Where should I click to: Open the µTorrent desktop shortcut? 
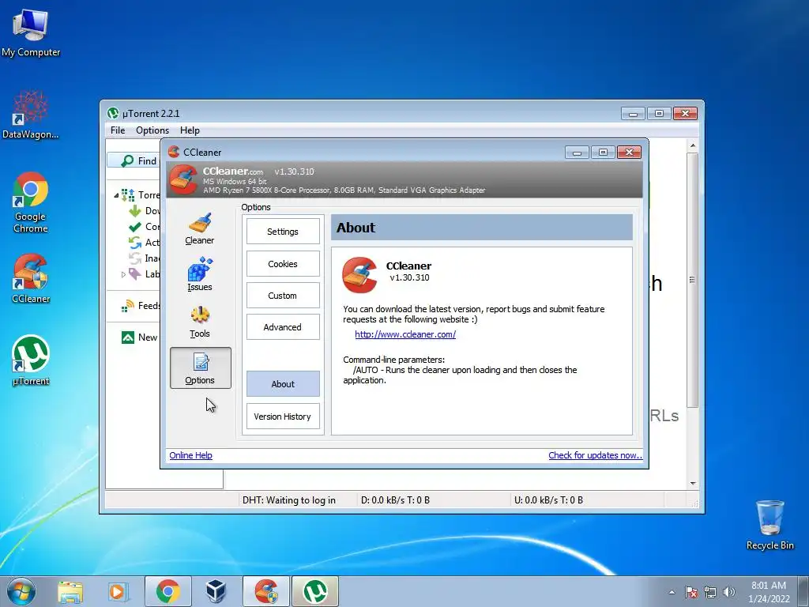(x=31, y=360)
